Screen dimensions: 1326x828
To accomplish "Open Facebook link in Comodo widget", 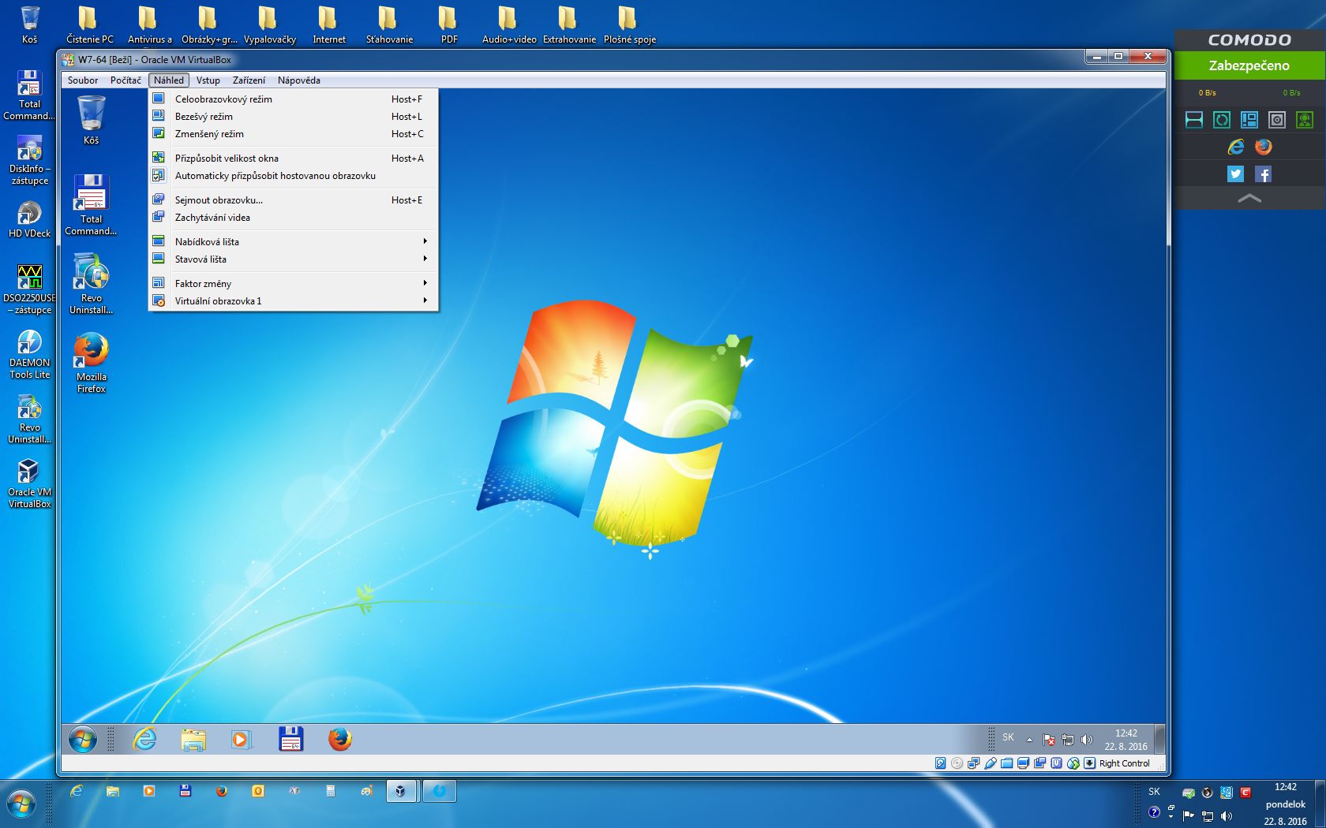I will (1264, 174).
